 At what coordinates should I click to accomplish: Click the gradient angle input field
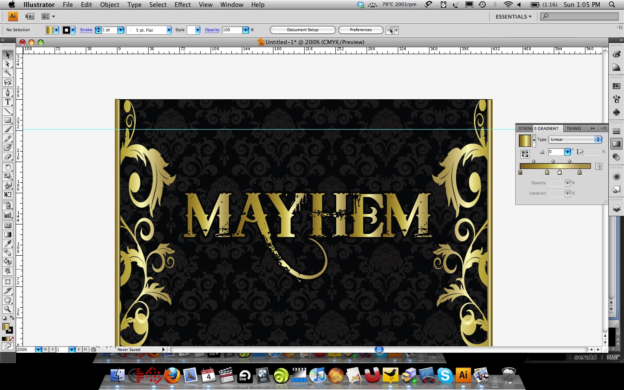pyautogui.click(x=556, y=152)
